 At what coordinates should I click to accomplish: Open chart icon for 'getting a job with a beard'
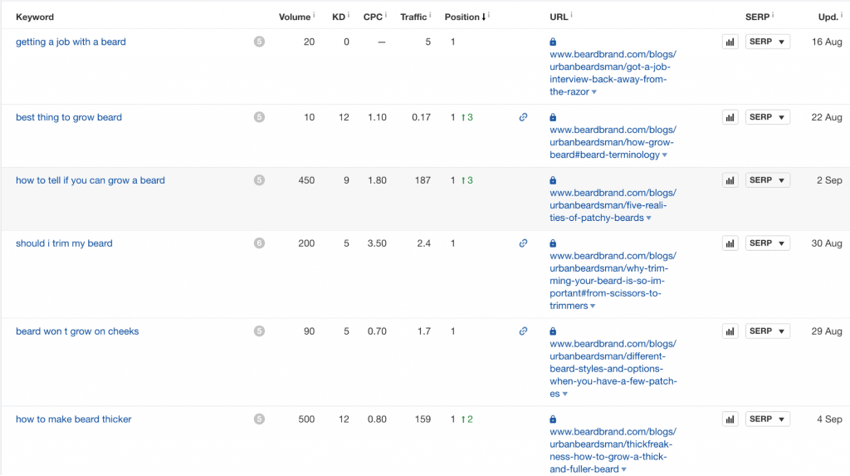point(730,42)
